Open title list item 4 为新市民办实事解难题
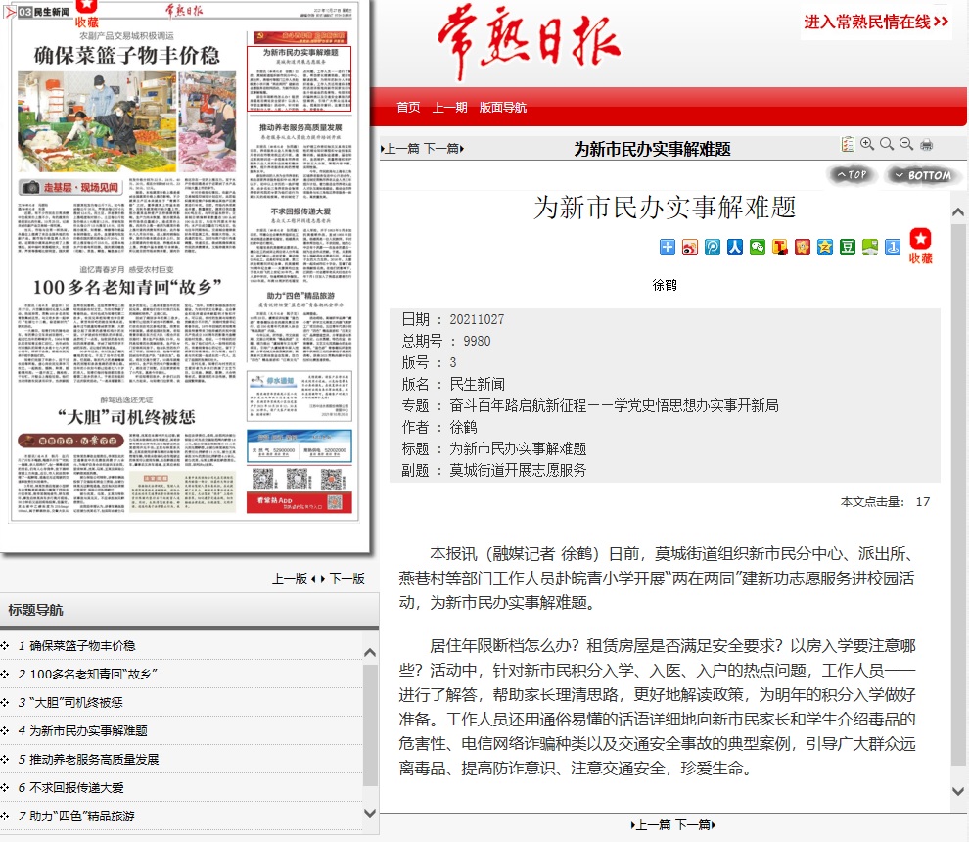This screenshot has height=842, width=969. pos(88,731)
